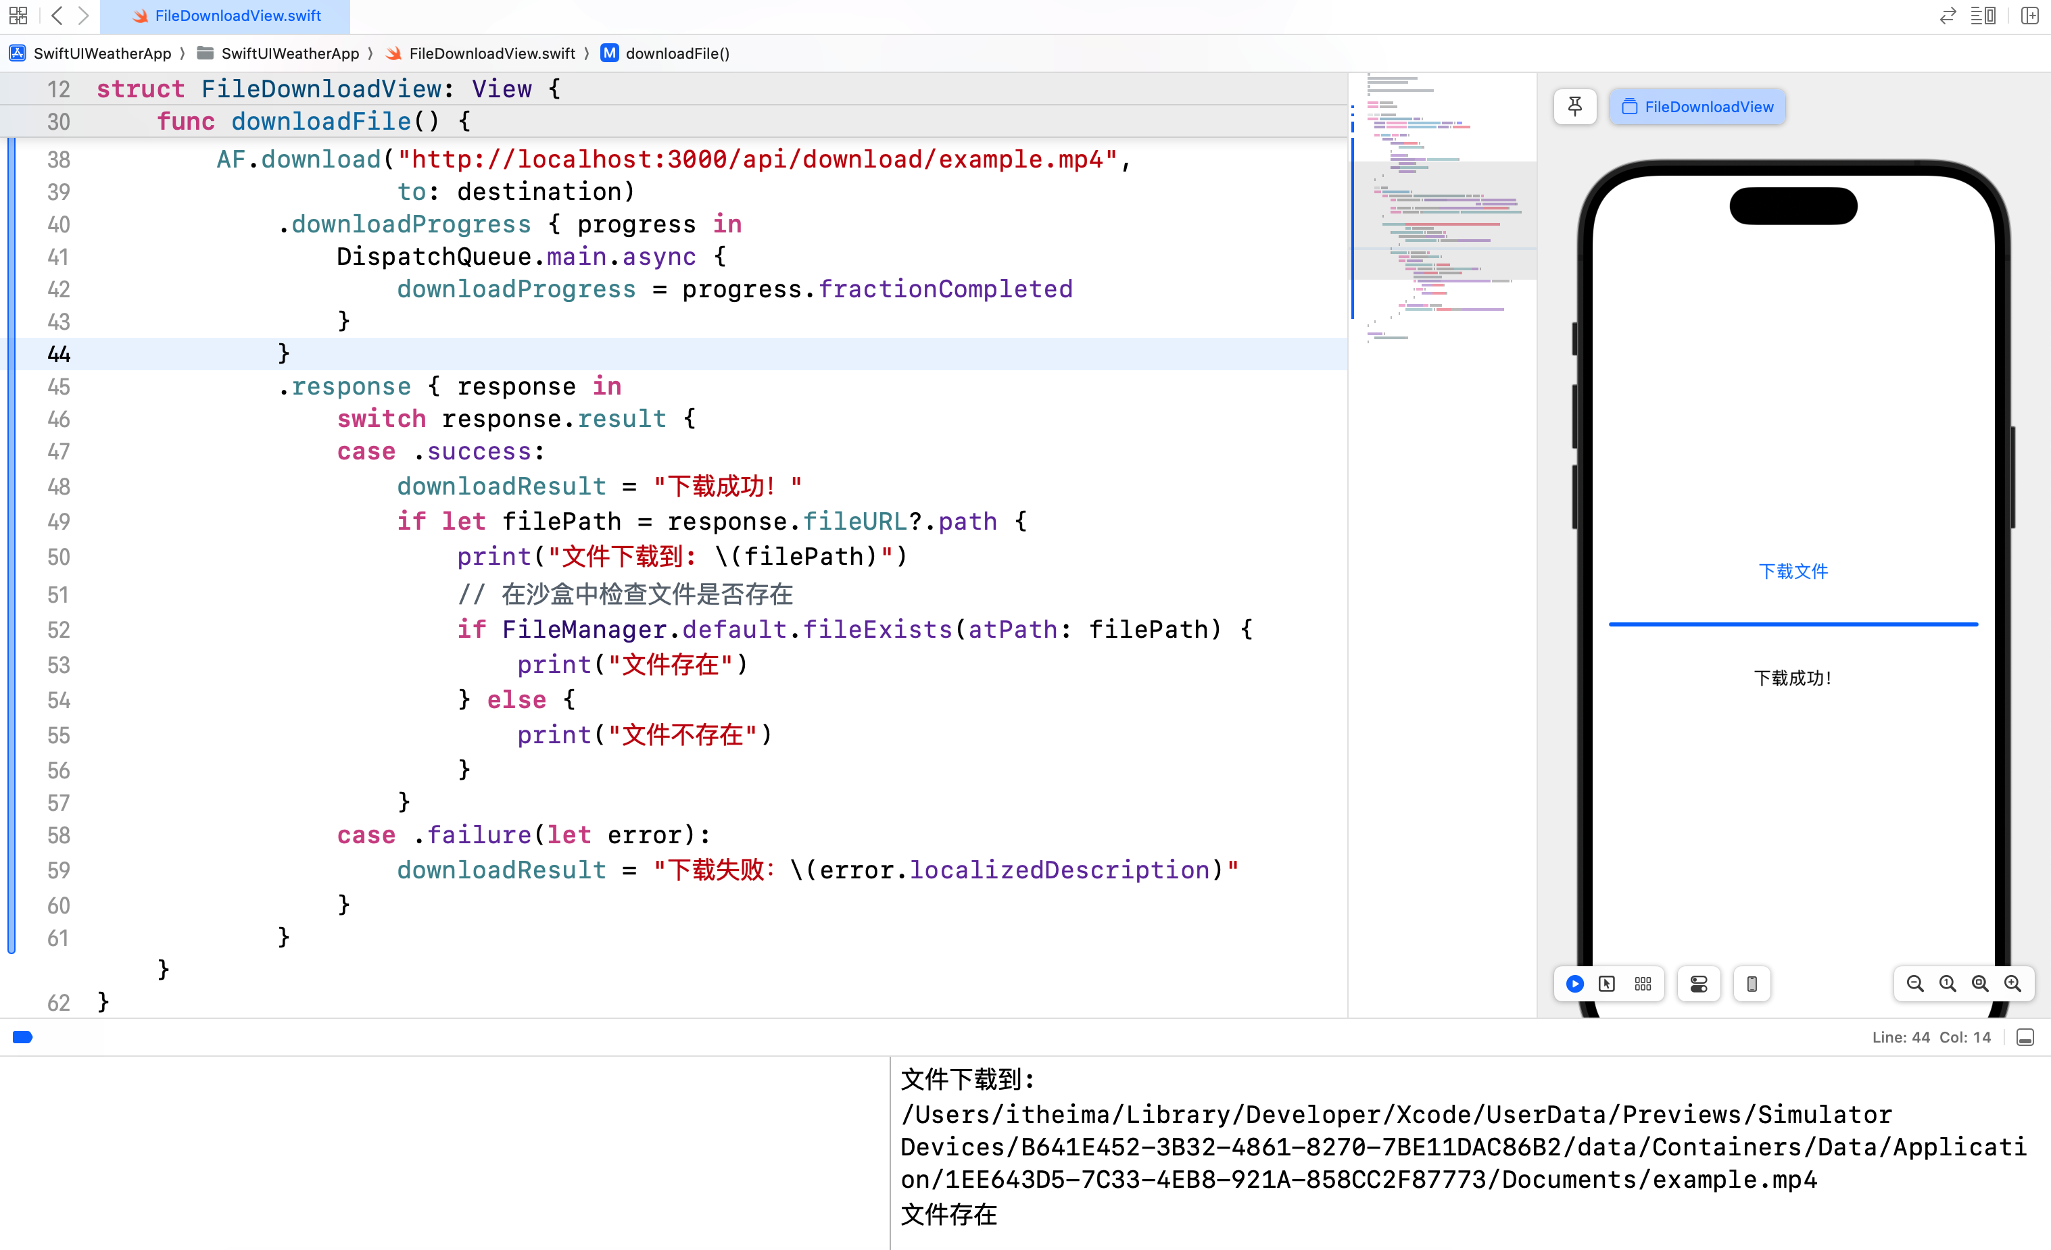Image resolution: width=2051 pixels, height=1250 pixels.
Task: Zoom in on the canvas preview
Action: coord(2012,984)
